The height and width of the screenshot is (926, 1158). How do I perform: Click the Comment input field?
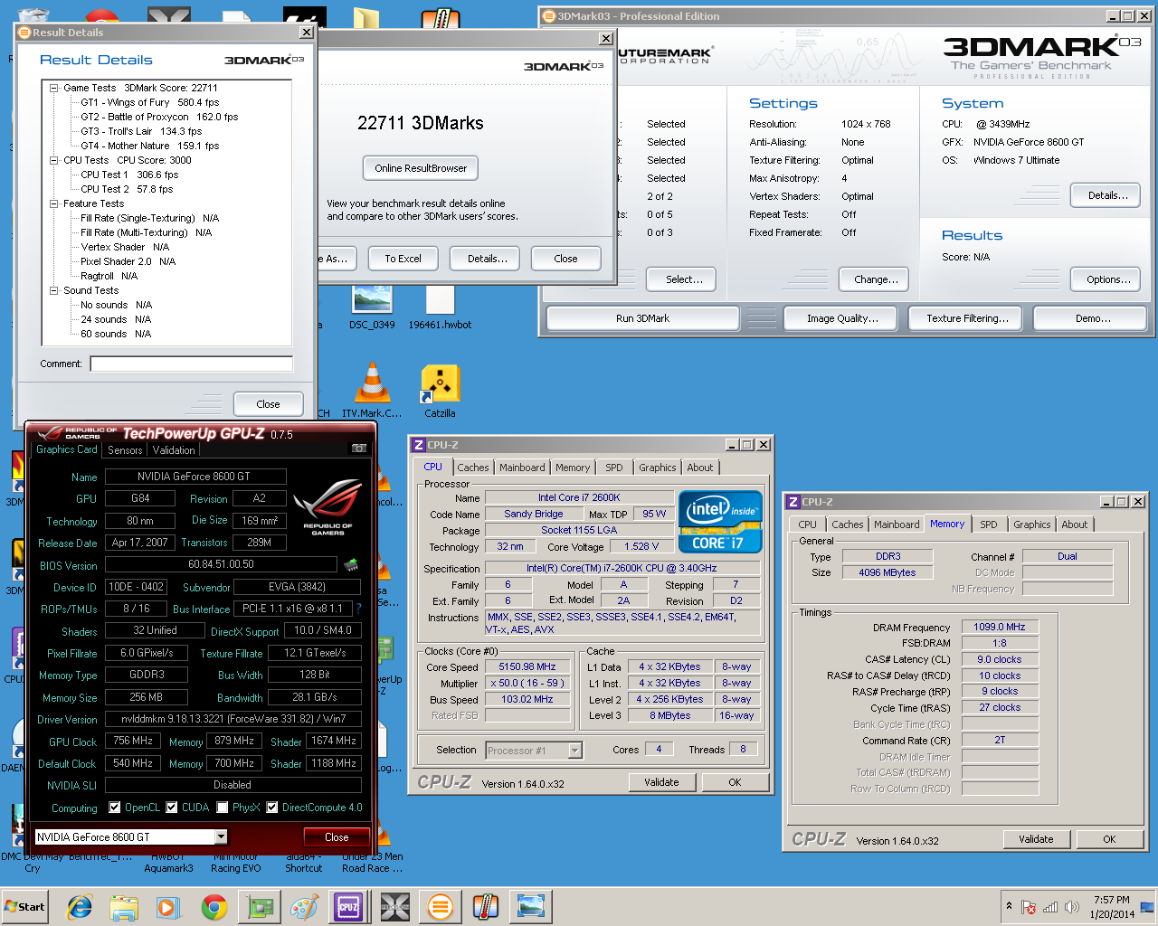pyautogui.click(x=191, y=364)
